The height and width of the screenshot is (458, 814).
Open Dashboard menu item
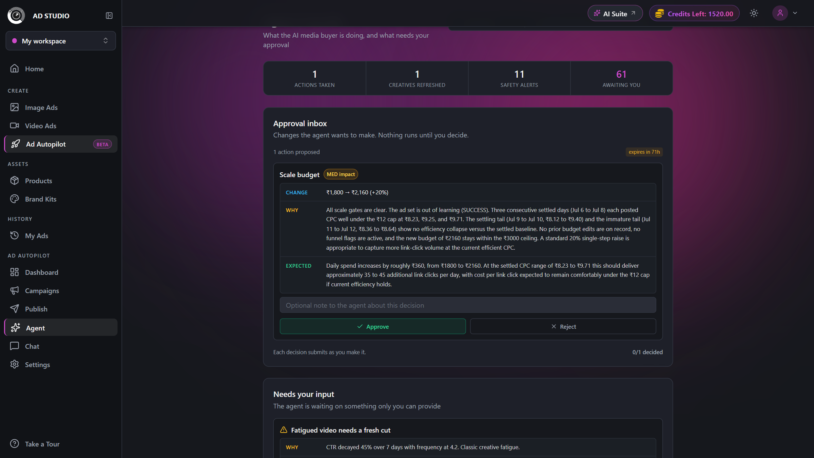pos(61,272)
